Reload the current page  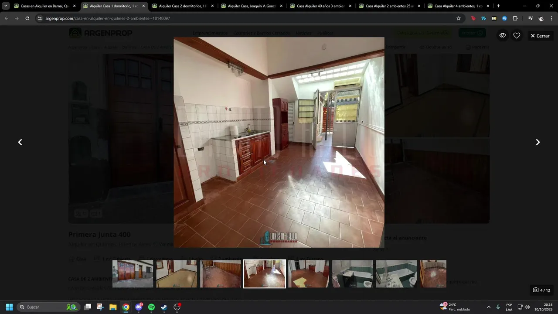27,18
